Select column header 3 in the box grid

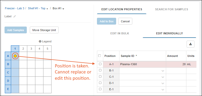click(x=31, y=49)
